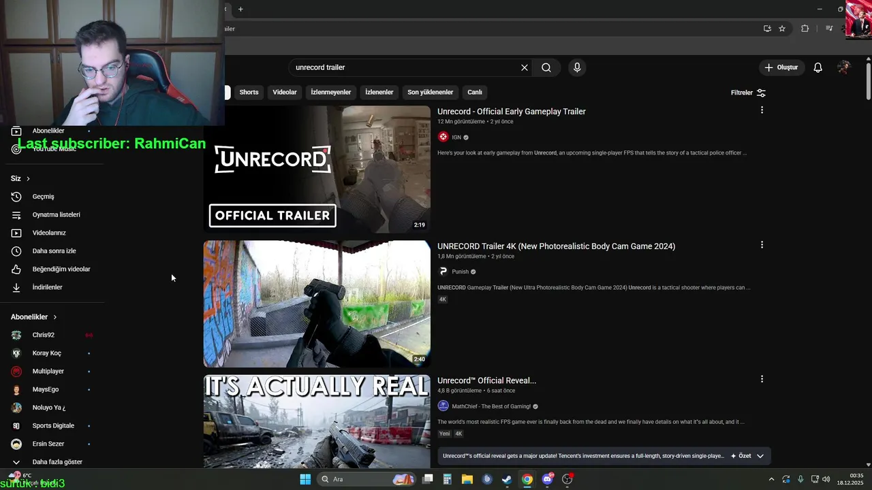
Task: Select the İzlenenler filter chip
Action: click(x=379, y=92)
